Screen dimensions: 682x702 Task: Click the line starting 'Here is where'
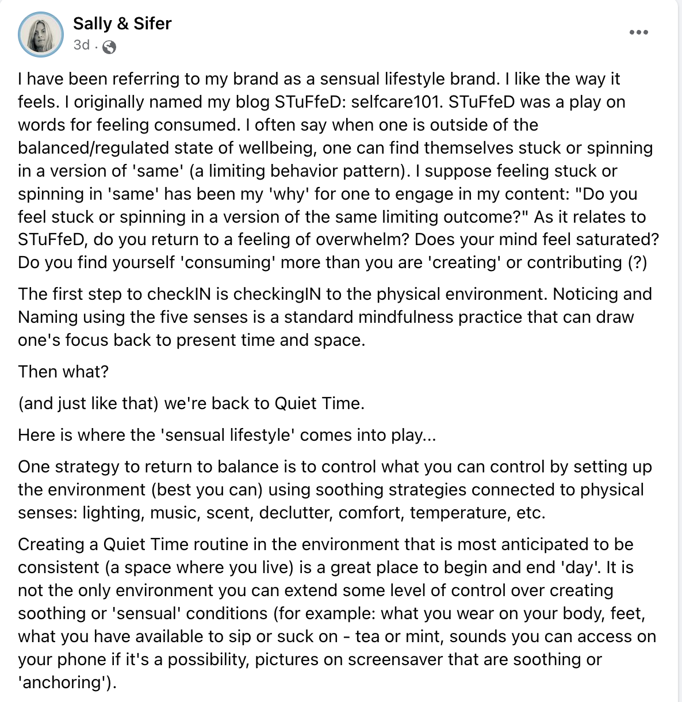click(x=227, y=435)
